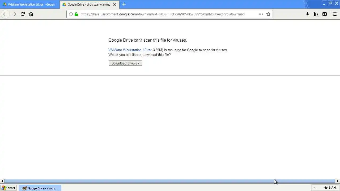Go forward to the next page
This screenshot has height=191, width=340.
14,14
